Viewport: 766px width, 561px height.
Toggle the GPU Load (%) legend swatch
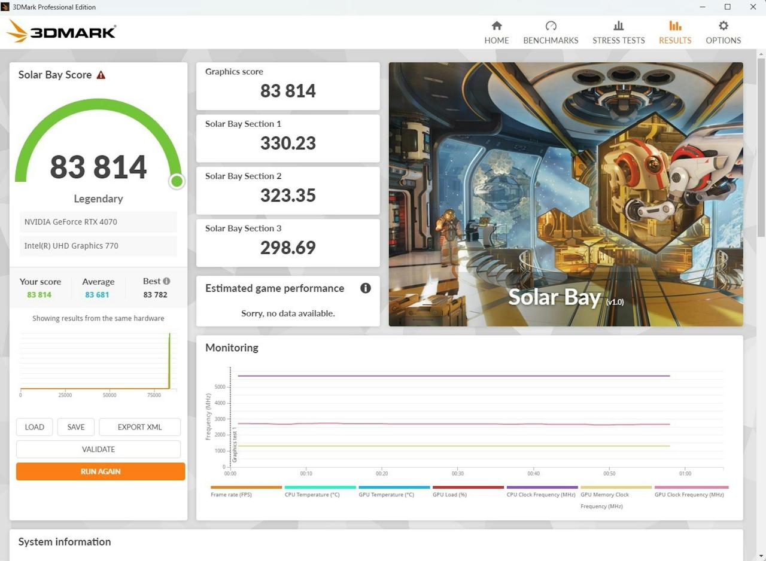[x=468, y=487]
